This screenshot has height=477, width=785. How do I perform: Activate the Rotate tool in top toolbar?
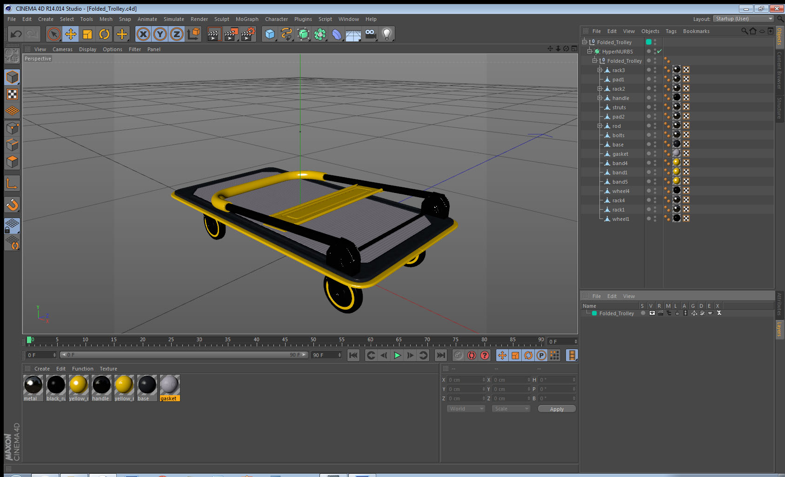(104, 34)
